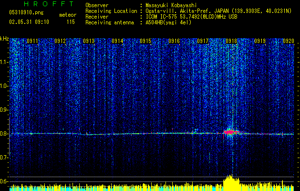300x191 pixels.
Task: Click the 0.7 kHz axis label
Action: pos(4,158)
